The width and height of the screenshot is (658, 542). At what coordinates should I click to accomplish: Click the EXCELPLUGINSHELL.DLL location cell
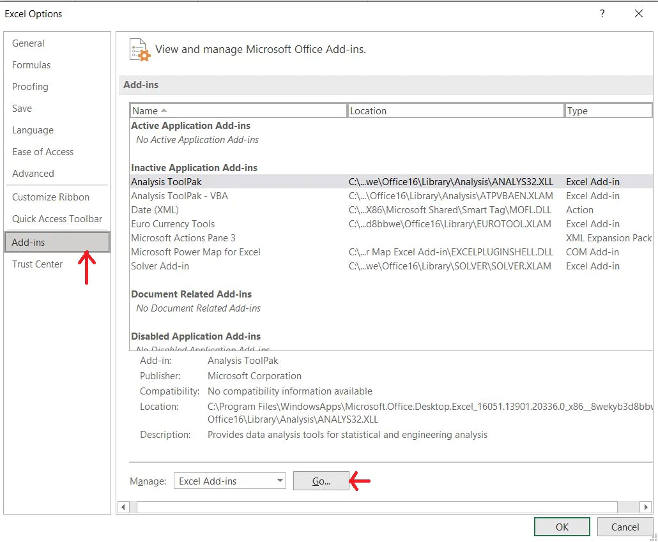[450, 252]
